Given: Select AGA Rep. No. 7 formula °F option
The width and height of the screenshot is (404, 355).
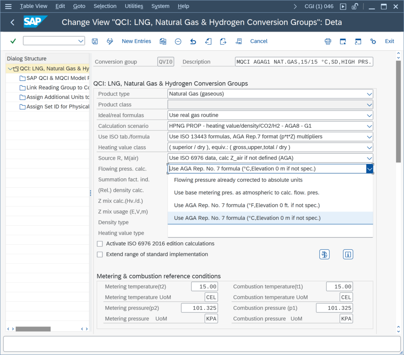Looking at the screenshot, I should click(270, 205).
